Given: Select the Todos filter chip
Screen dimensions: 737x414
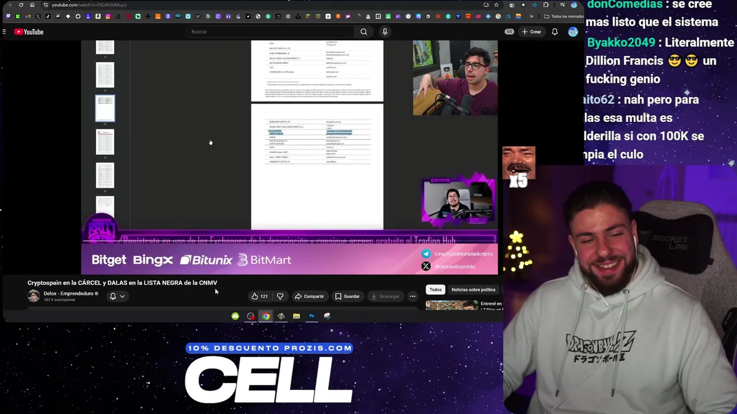Looking at the screenshot, I should click(435, 289).
